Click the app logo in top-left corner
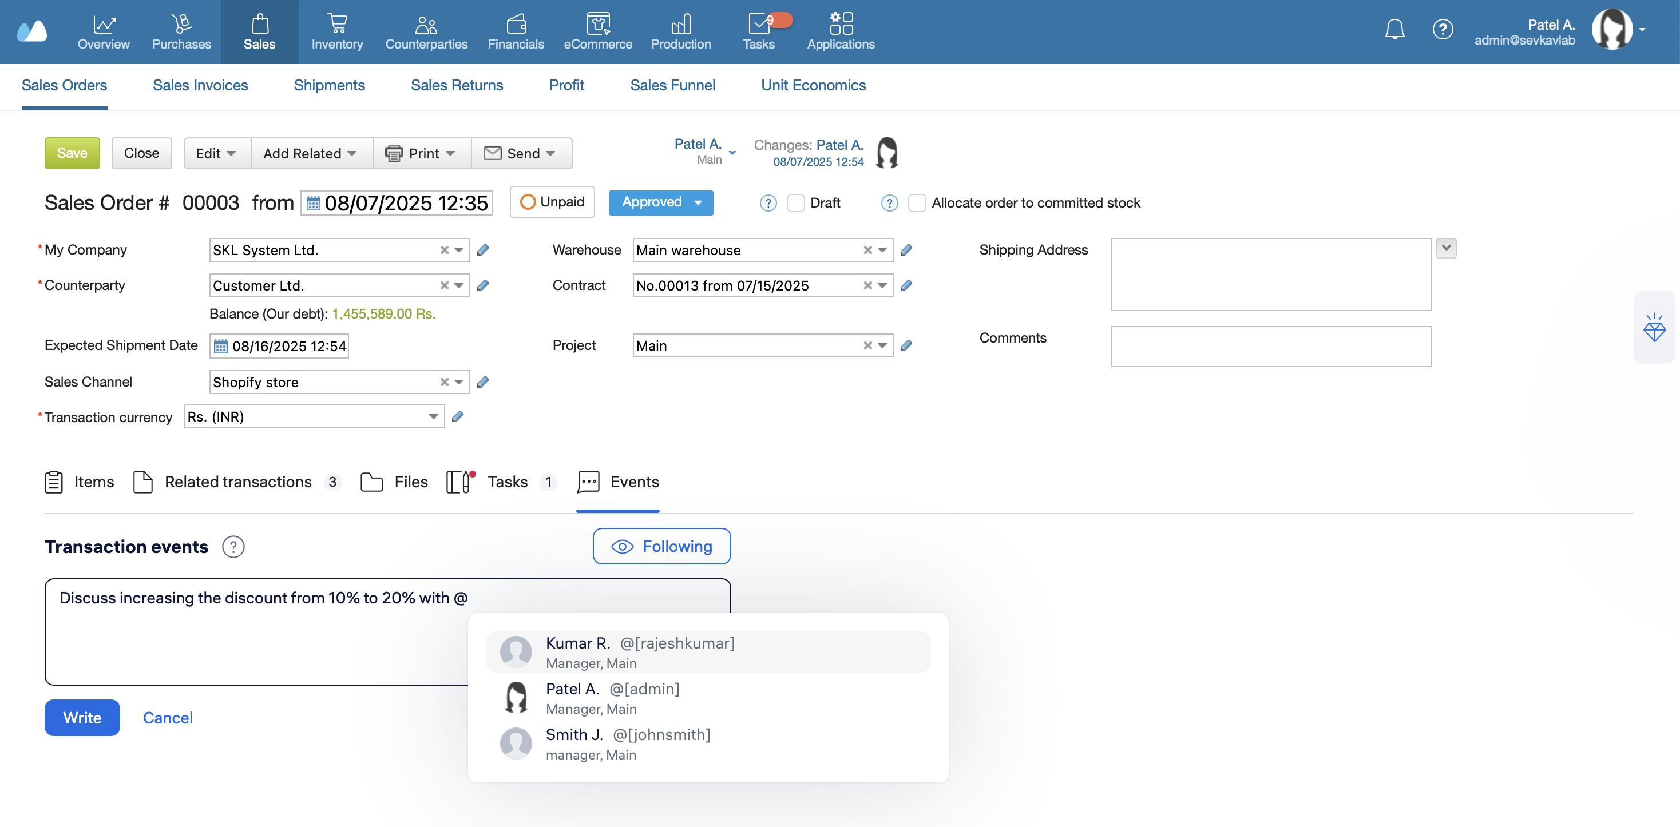The width and height of the screenshot is (1680, 827). pyautogui.click(x=33, y=31)
